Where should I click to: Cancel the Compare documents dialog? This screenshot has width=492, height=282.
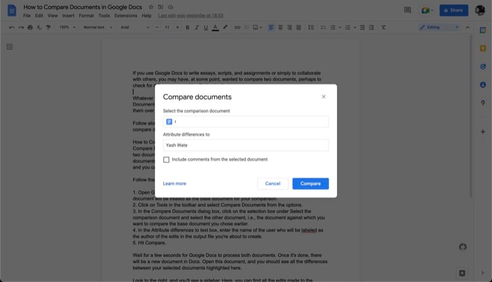tap(272, 184)
